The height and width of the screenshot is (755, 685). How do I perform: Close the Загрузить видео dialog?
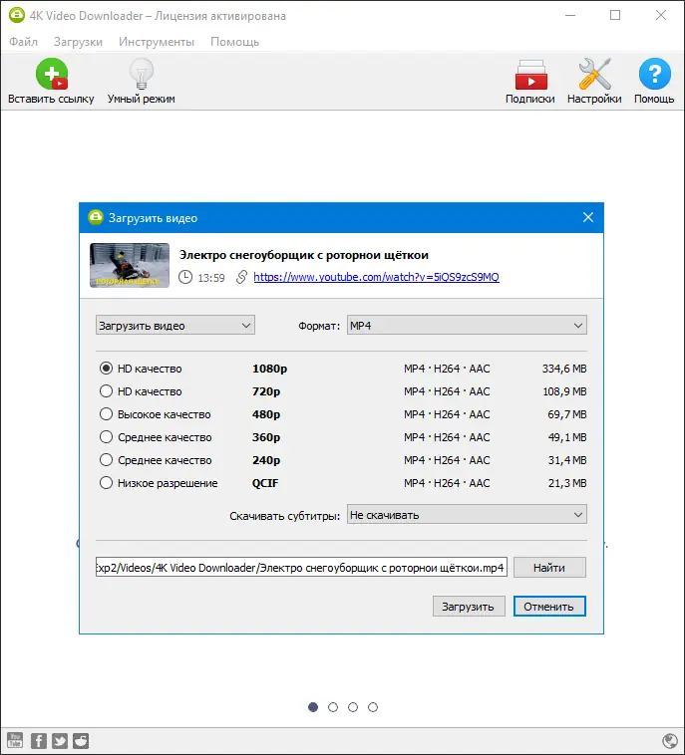point(588,217)
